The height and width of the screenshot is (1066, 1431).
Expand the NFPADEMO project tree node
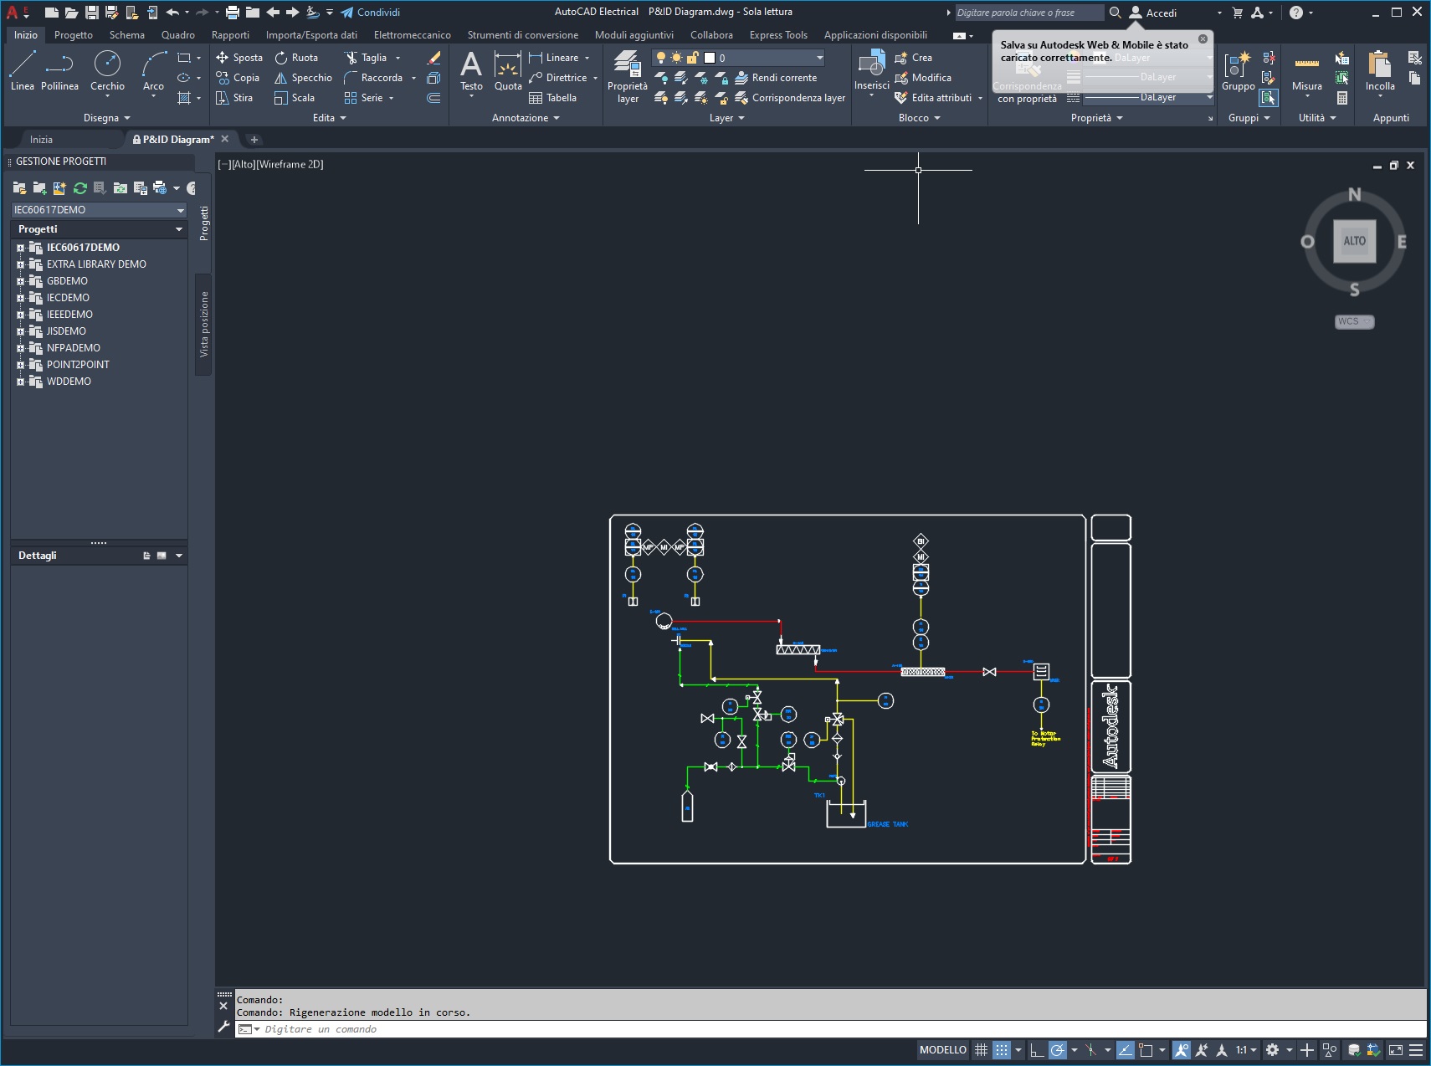click(20, 348)
